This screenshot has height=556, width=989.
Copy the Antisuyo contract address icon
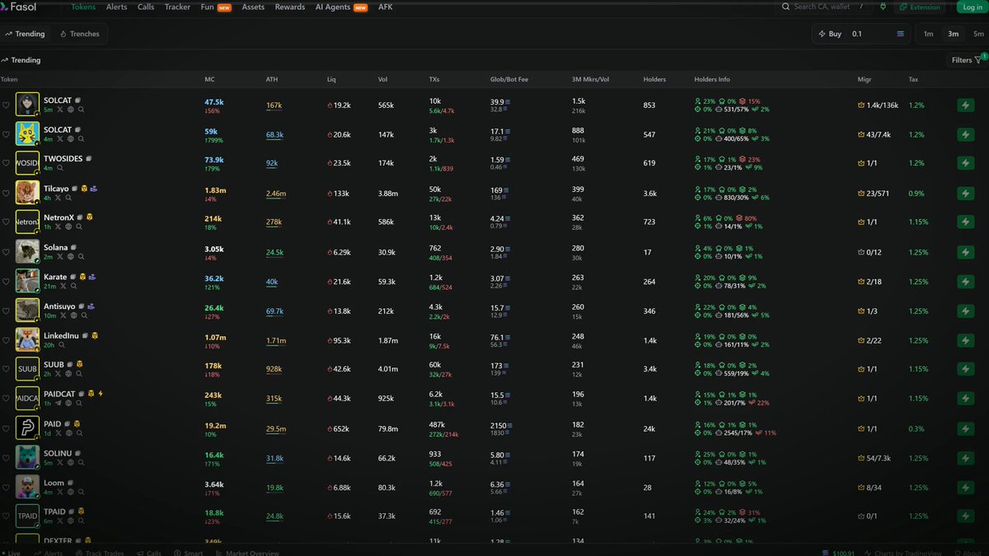tap(82, 306)
